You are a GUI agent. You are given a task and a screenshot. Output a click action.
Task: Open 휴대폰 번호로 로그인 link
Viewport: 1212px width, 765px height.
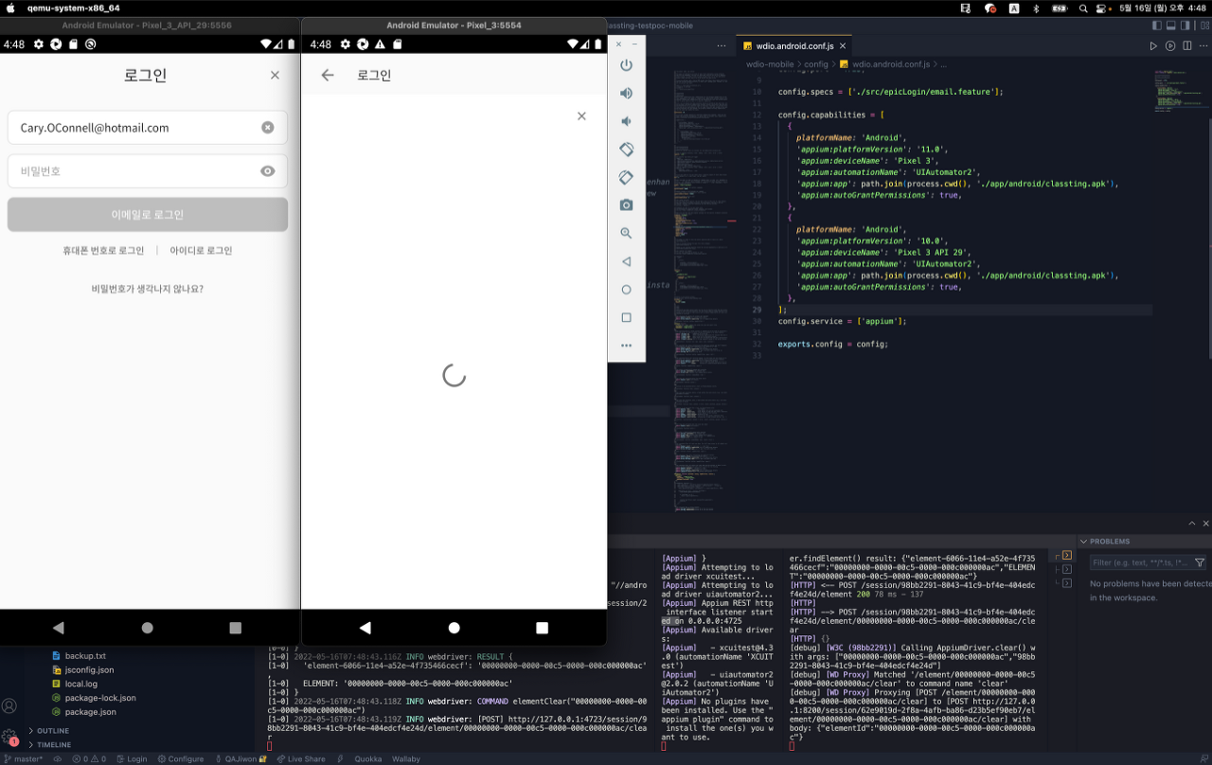pos(103,251)
